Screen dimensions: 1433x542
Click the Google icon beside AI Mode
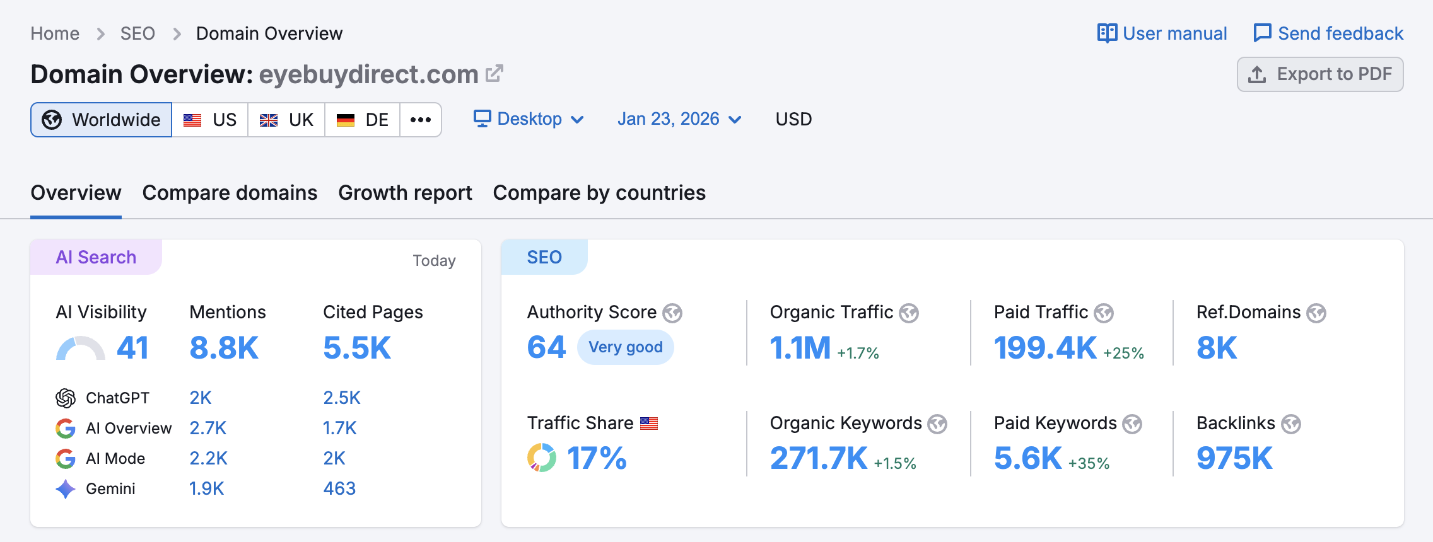click(66, 459)
